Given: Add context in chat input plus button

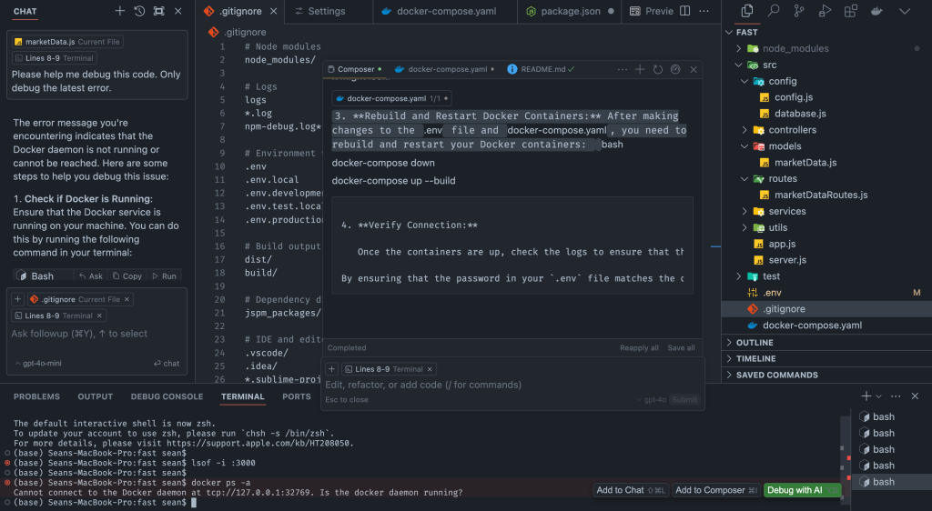Looking at the screenshot, I should (18, 299).
